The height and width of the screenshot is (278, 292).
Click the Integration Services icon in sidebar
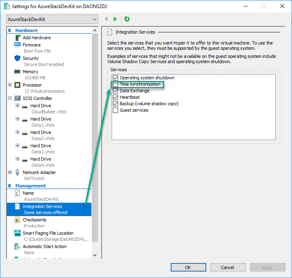point(17,206)
